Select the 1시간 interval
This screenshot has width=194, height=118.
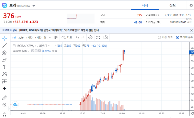point(29,38)
